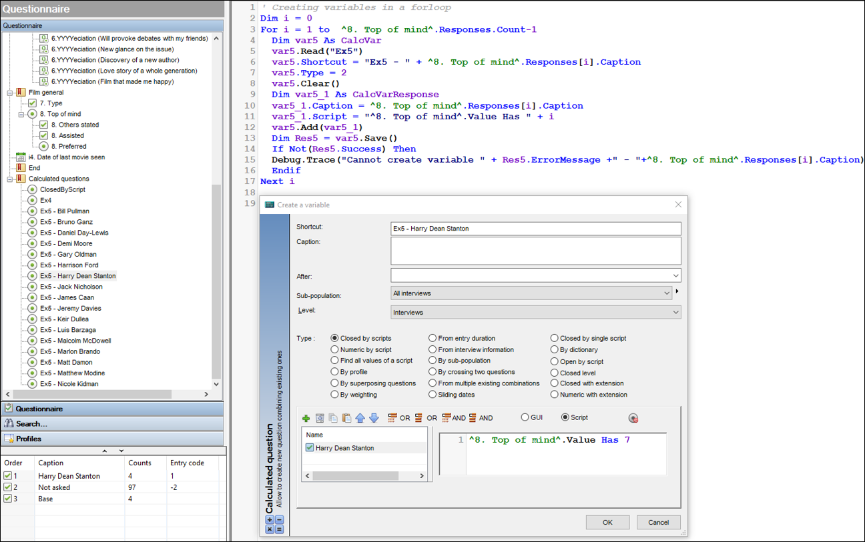Collapse the Calculated questions tree node

point(10,179)
